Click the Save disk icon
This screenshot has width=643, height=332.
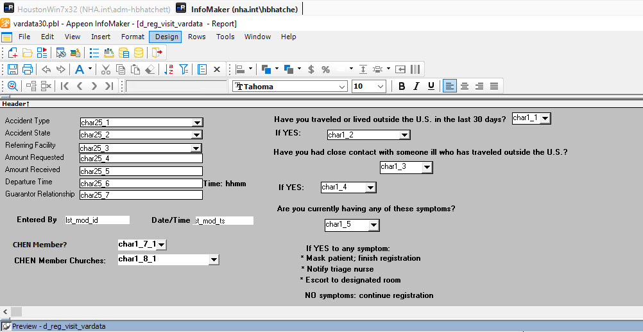(x=13, y=69)
